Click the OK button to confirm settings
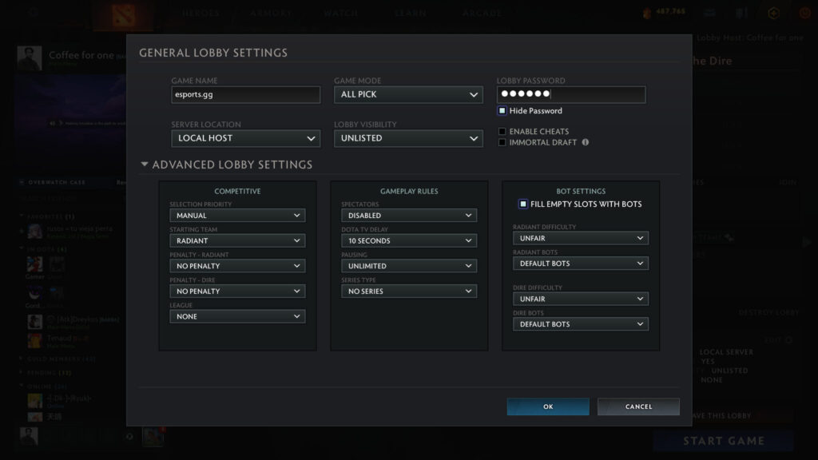The image size is (818, 460). coord(547,406)
